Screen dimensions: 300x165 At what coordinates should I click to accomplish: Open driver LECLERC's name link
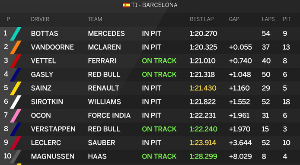point(46,143)
